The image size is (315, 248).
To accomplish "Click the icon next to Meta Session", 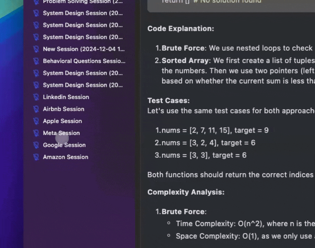I will 36,133.
